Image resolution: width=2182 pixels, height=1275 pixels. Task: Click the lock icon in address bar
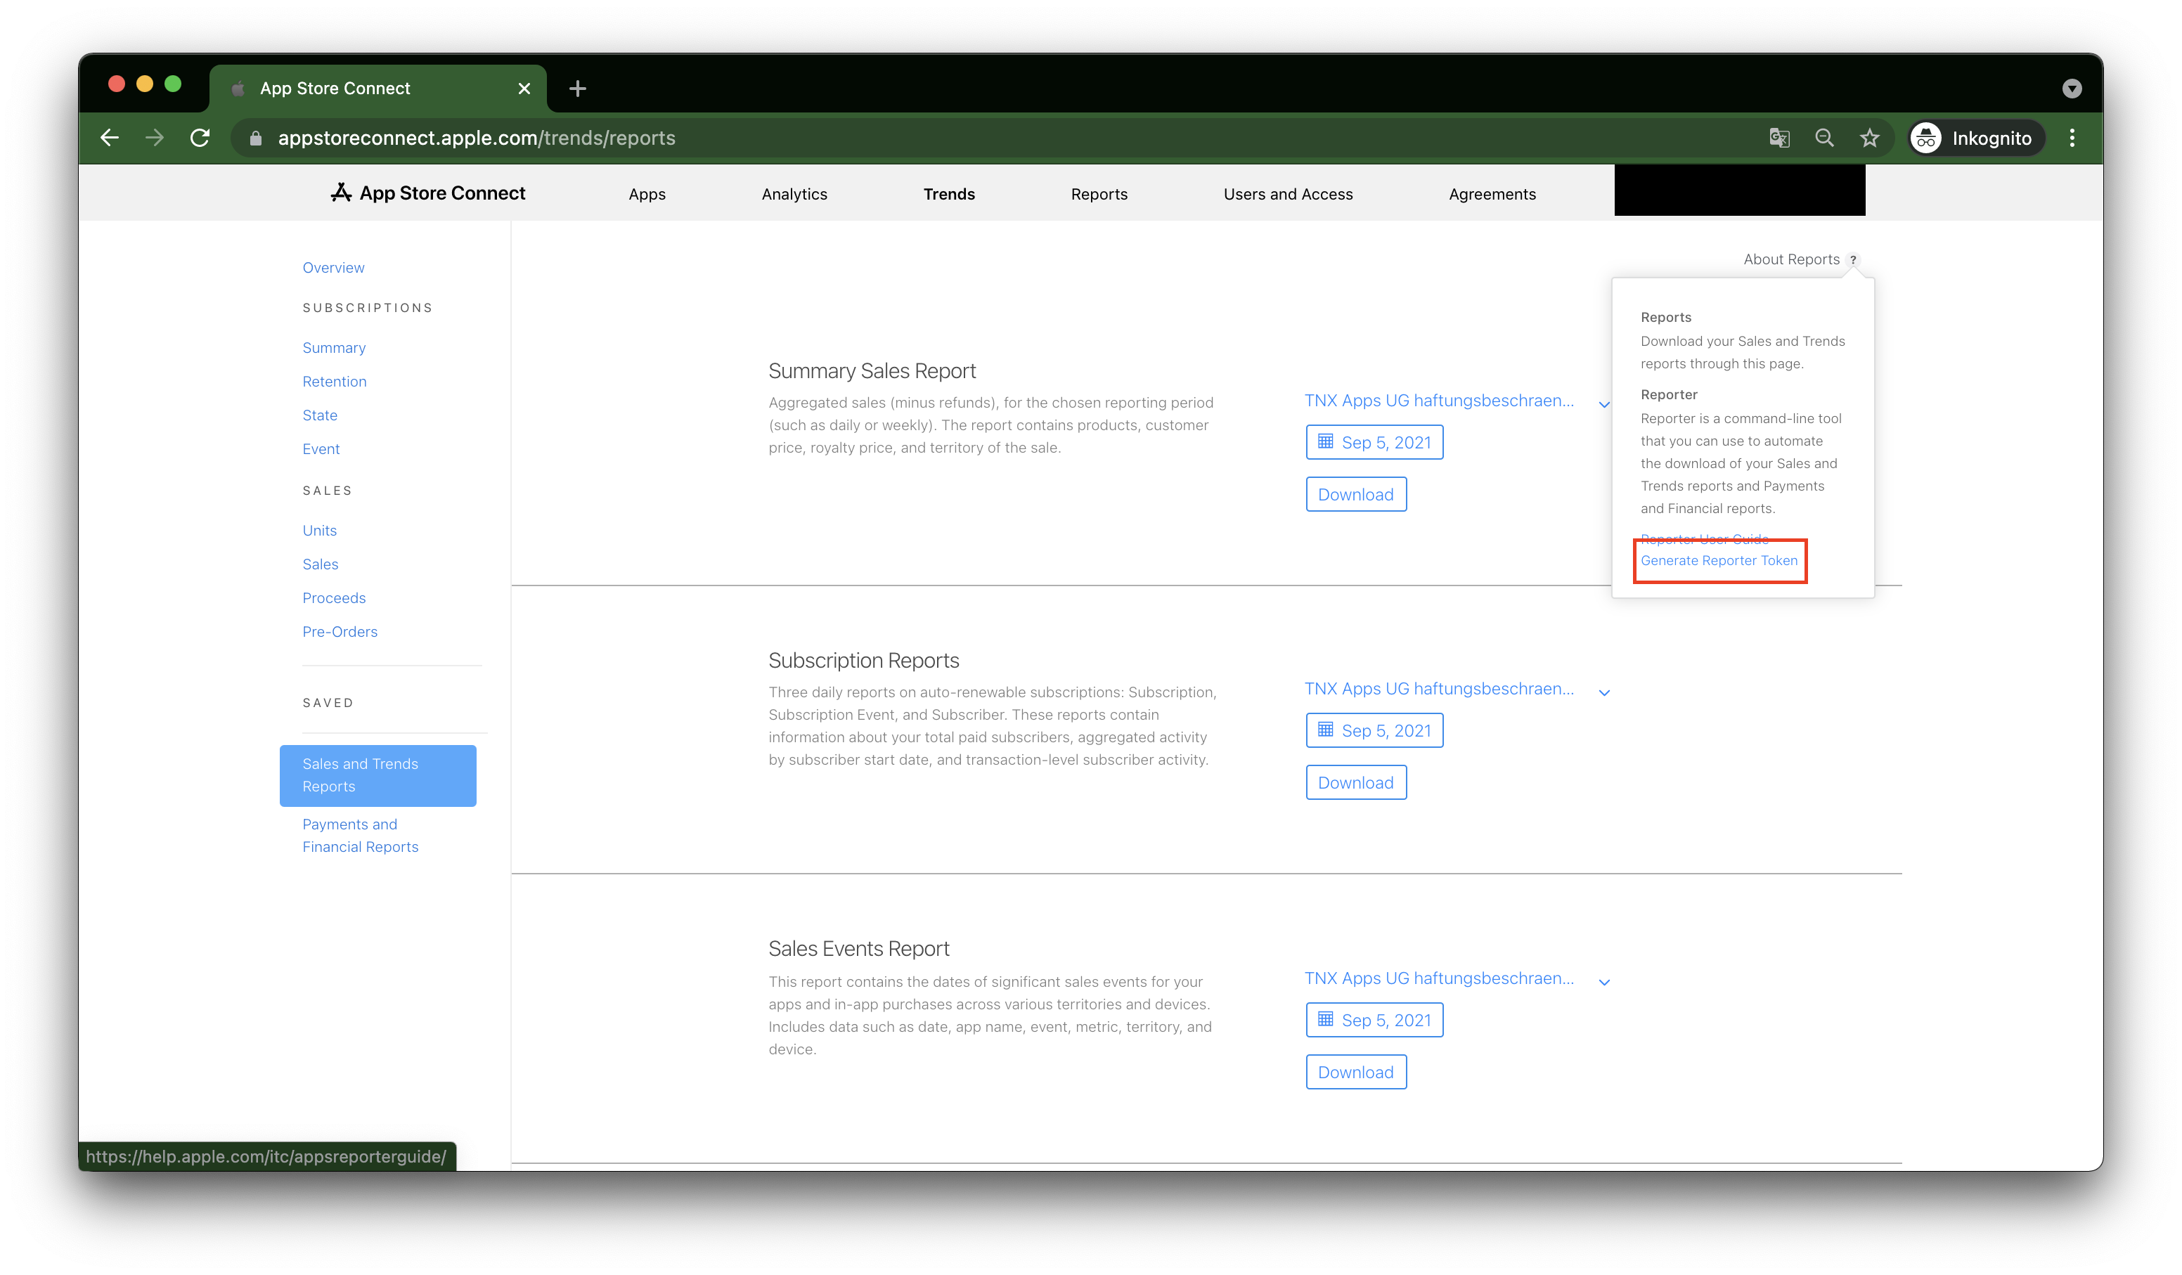[255, 138]
